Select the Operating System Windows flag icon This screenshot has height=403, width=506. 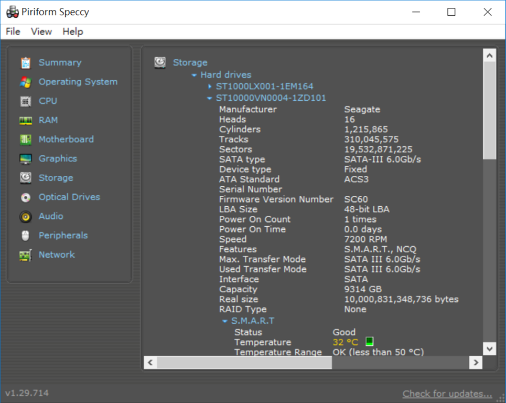coord(26,82)
